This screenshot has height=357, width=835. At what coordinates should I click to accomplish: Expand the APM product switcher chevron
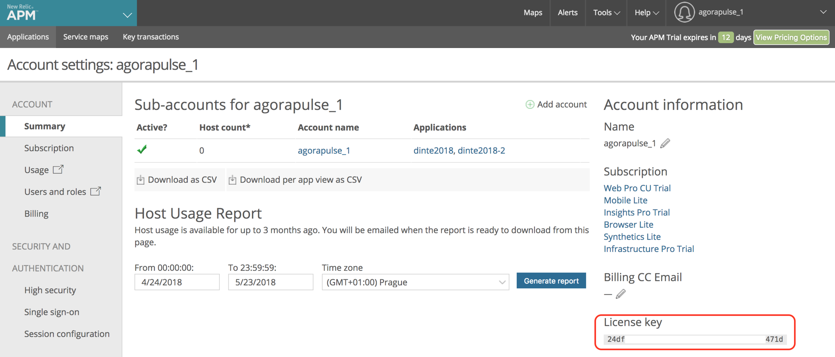127,15
